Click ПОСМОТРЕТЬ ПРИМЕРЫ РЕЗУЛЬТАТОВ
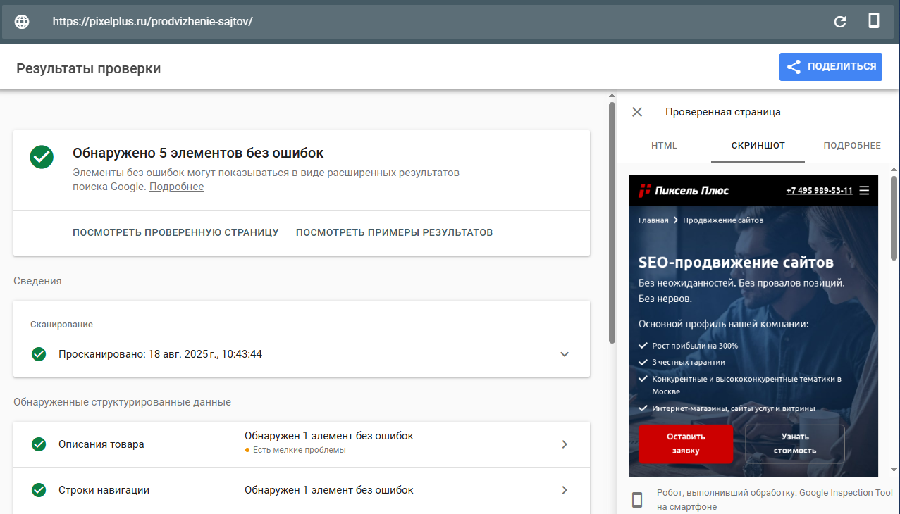The image size is (900, 514). (x=394, y=232)
